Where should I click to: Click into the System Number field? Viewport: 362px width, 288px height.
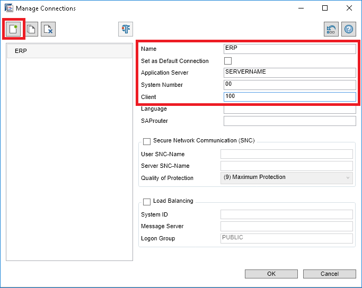tap(289, 85)
